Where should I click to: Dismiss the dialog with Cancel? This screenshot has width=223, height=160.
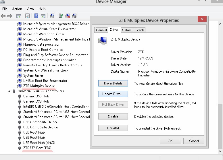(x=194, y=141)
